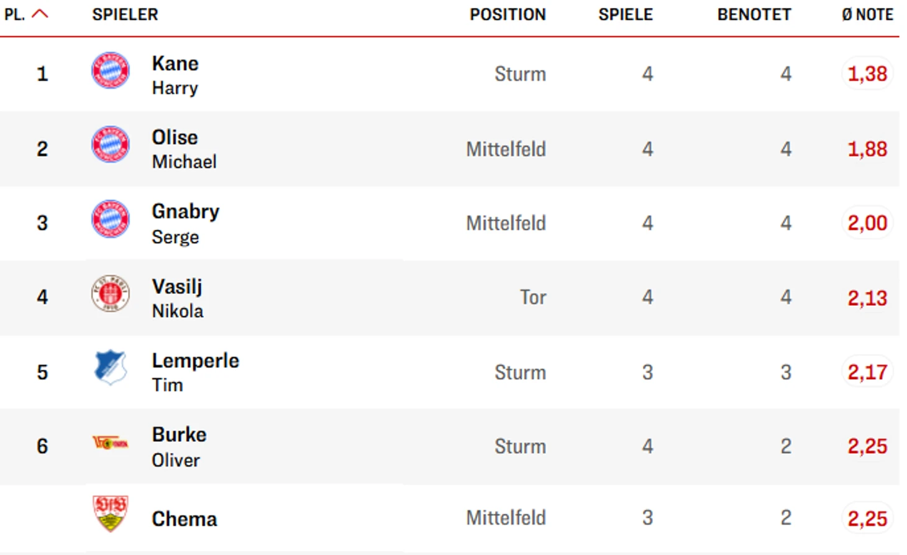Sort by the SPIELE column header
The image size is (907, 555).
(625, 14)
